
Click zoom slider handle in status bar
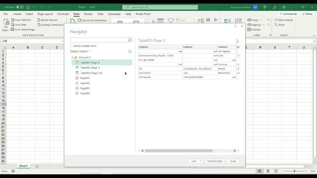pyautogui.click(x=294, y=171)
